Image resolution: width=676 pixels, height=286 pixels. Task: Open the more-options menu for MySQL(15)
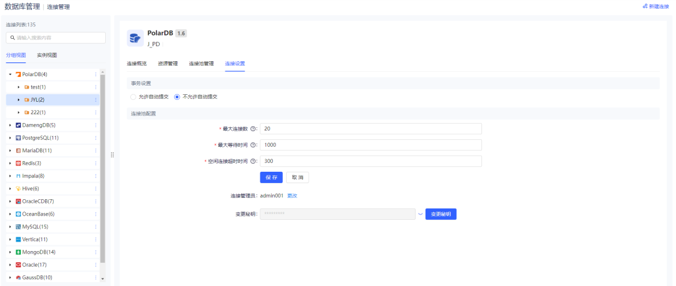click(x=96, y=227)
